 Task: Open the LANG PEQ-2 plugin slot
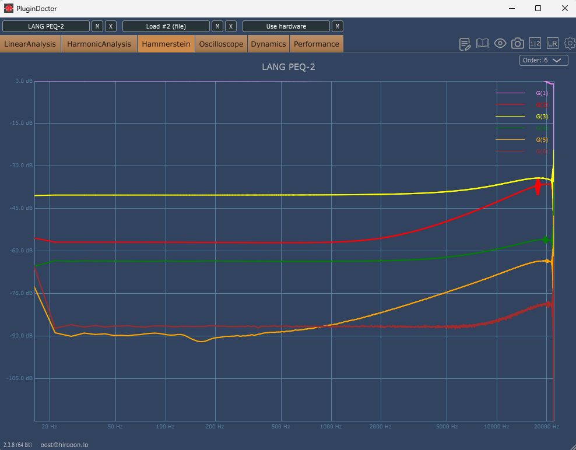[46, 26]
